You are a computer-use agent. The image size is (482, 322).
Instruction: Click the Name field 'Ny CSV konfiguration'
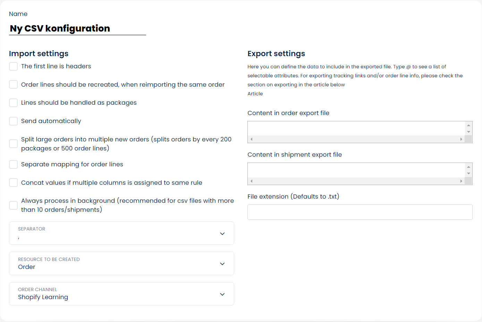click(x=77, y=28)
